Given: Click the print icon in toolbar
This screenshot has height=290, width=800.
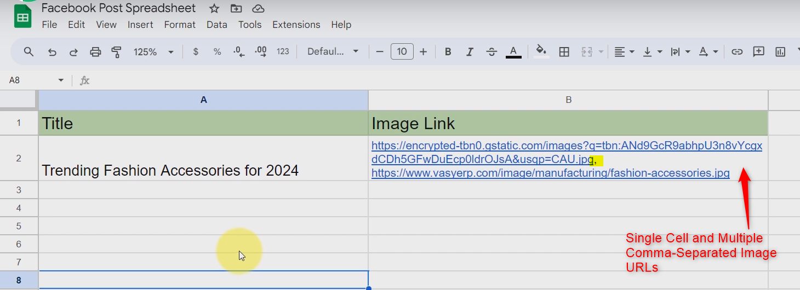Looking at the screenshot, I should point(95,52).
